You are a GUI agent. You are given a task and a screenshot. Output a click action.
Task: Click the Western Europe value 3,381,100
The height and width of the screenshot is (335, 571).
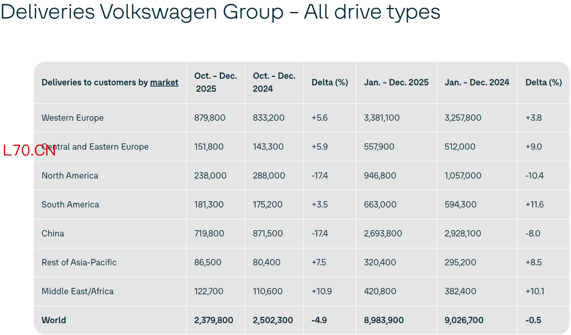pos(381,118)
